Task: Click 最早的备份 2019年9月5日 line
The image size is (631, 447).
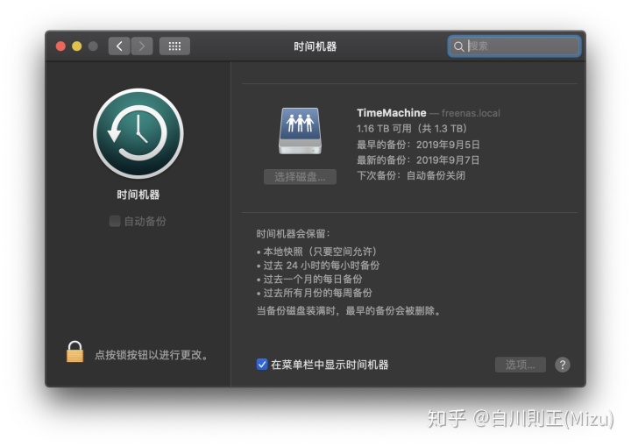Action: pos(418,145)
